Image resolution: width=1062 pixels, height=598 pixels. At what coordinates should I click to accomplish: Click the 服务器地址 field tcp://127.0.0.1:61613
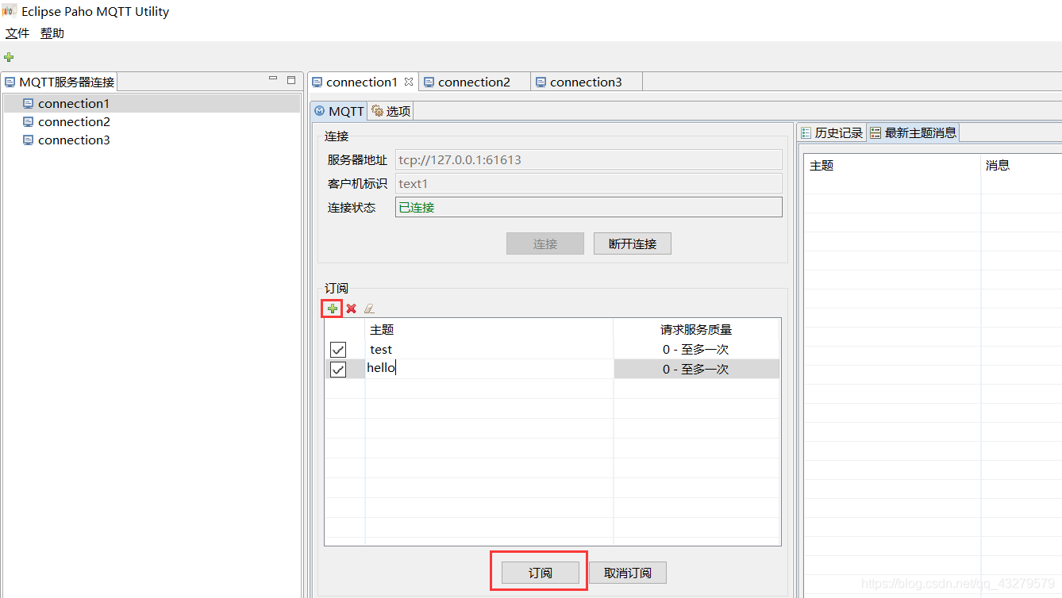click(x=588, y=159)
